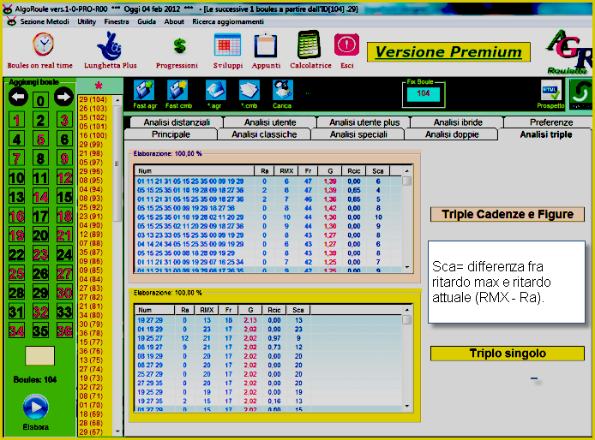Click Fast cmb save icon
The height and width of the screenshot is (440, 595).
(x=177, y=90)
